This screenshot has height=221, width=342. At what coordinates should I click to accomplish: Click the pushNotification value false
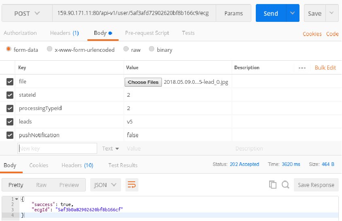click(x=133, y=135)
